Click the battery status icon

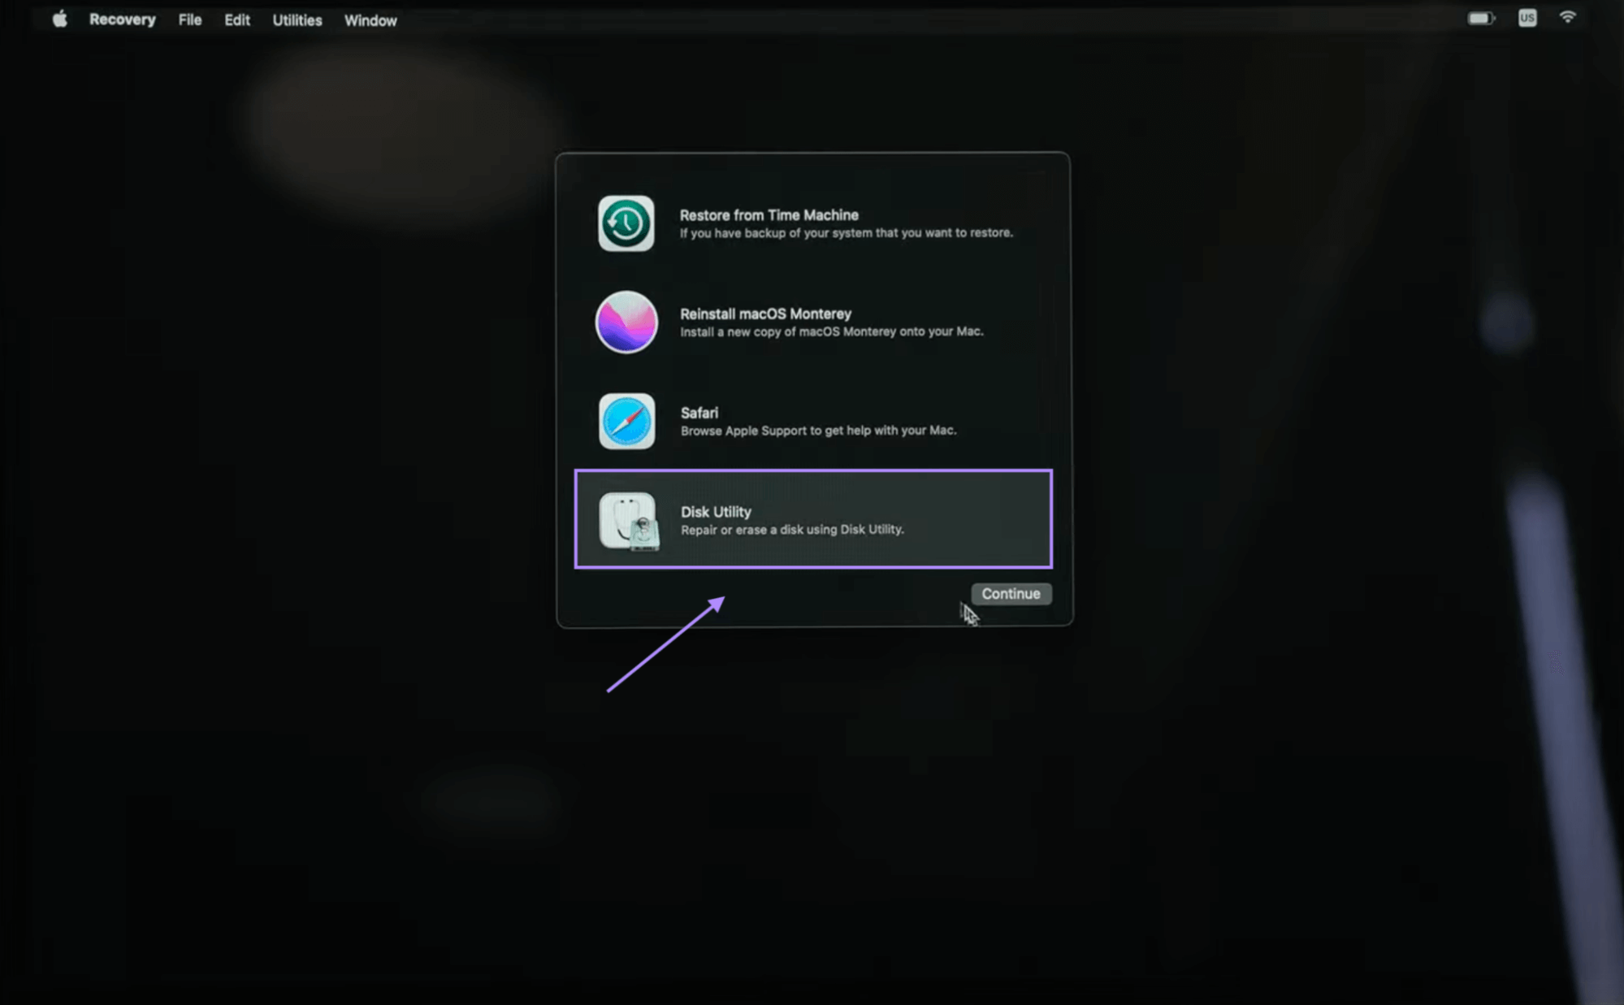[1481, 18]
